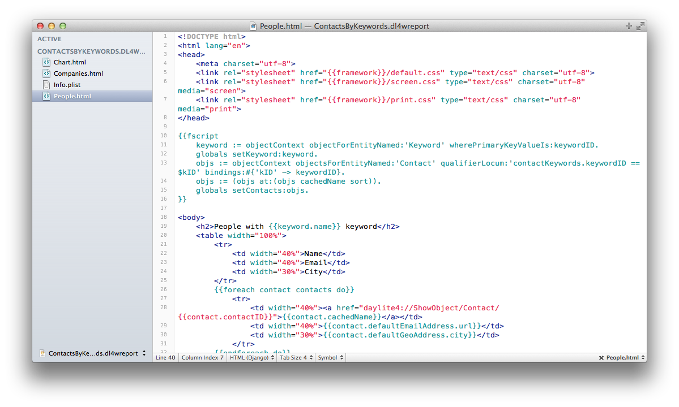Open the ContactsByKe…ds.dl4wreport project popup
Viewport: 679px width, 407px height.
tap(93, 353)
